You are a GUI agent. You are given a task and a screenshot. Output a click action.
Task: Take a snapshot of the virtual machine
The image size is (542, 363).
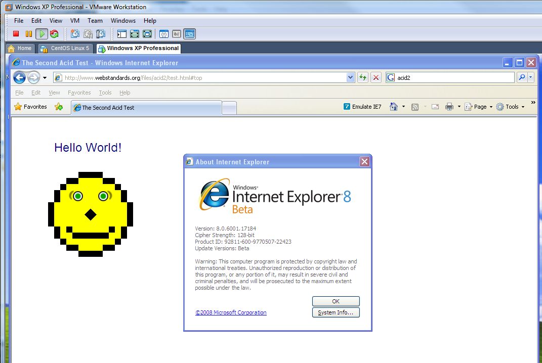pos(75,34)
